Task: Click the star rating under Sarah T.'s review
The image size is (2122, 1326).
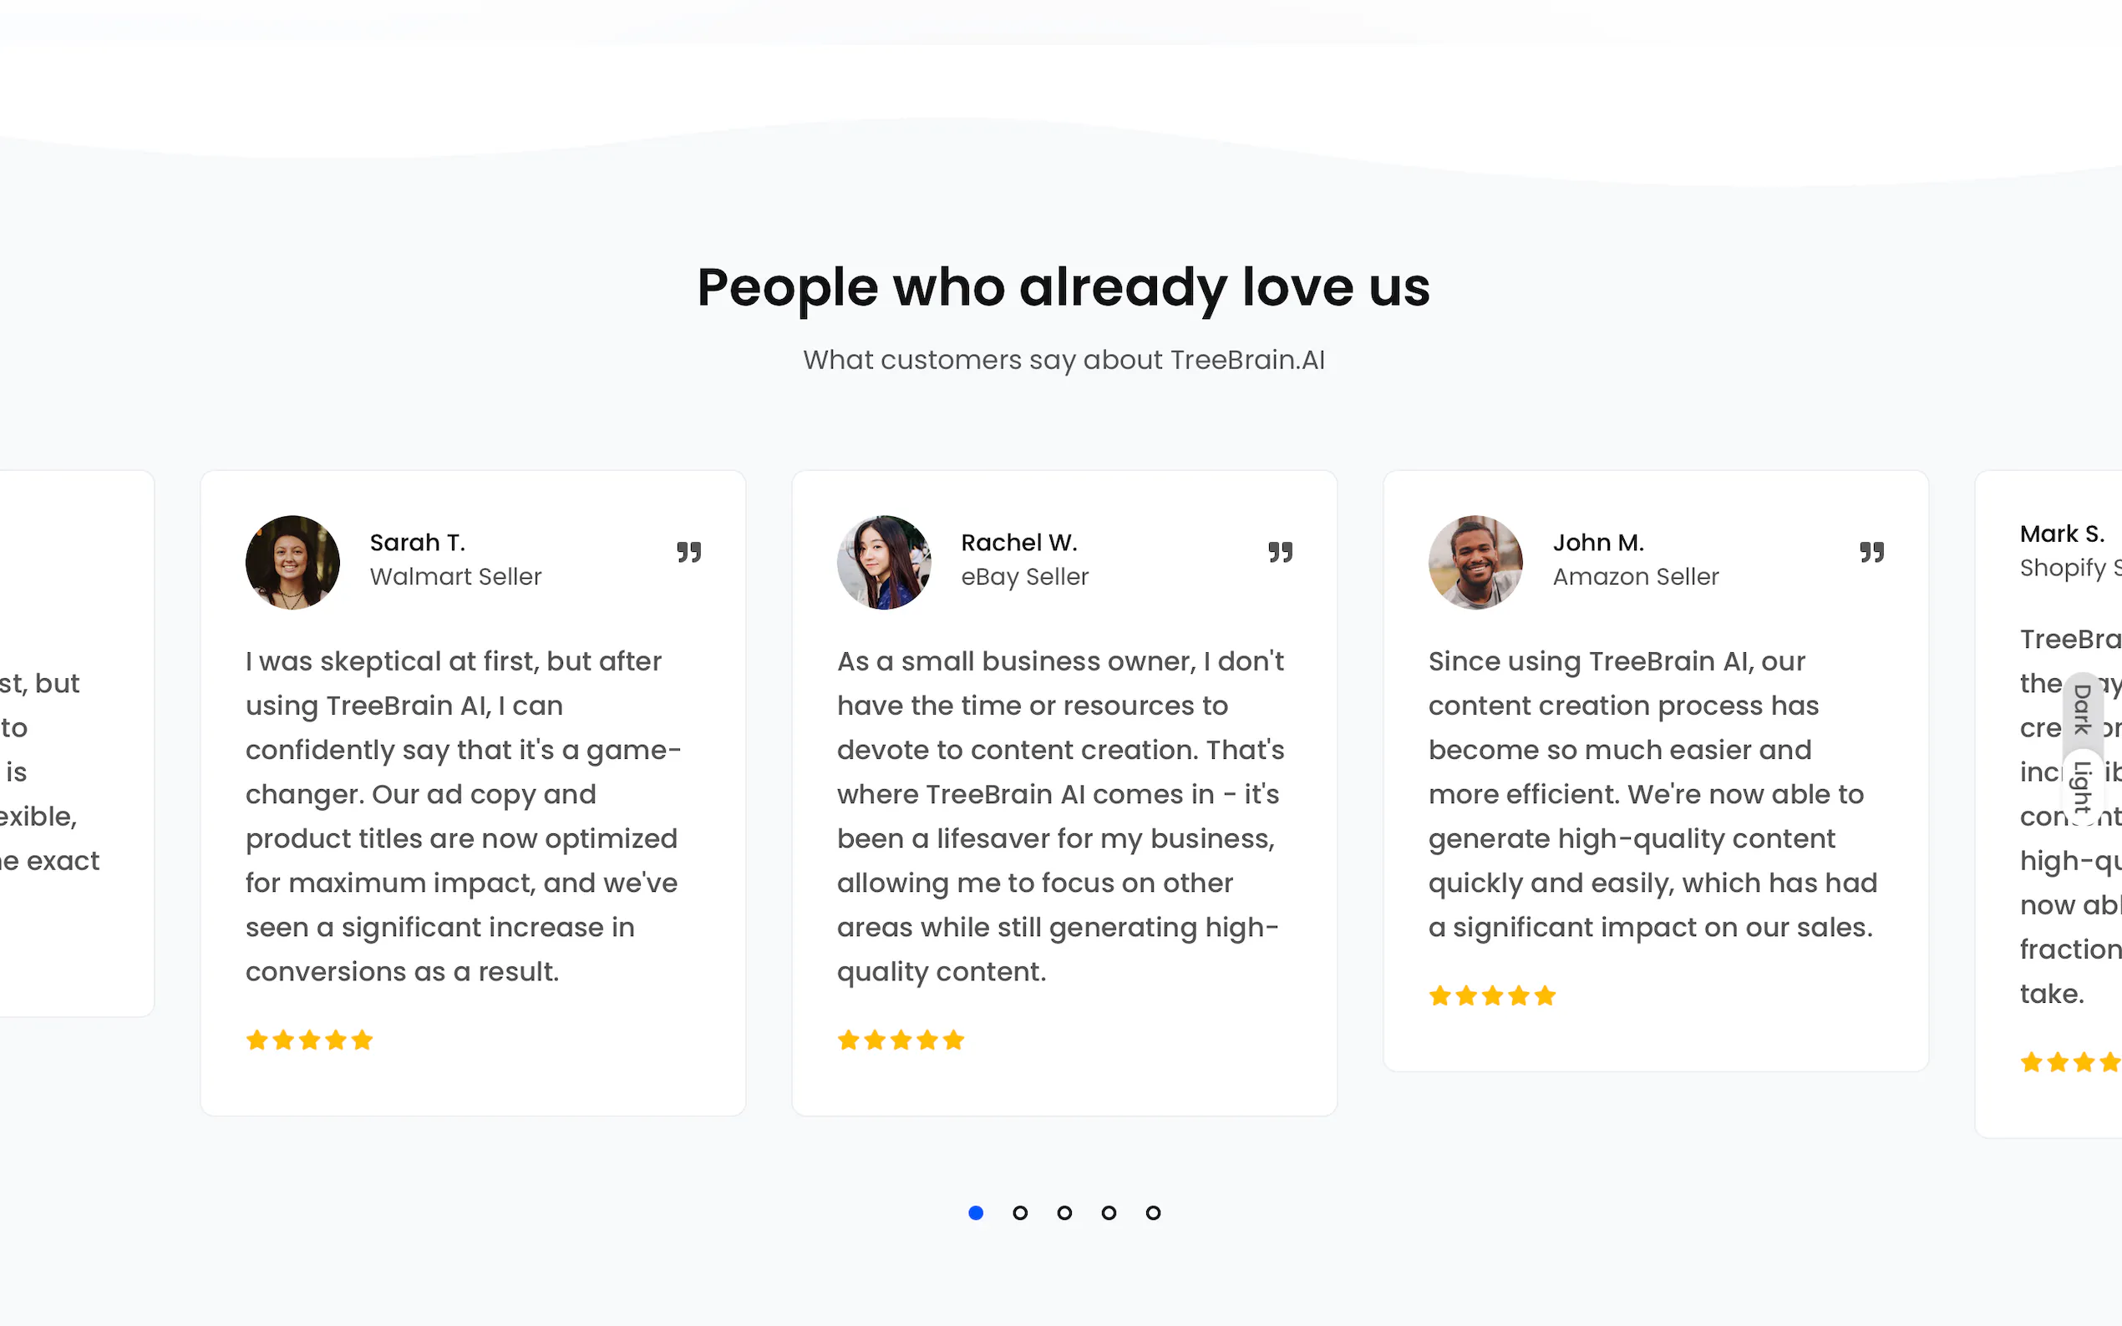Action: (310, 1040)
